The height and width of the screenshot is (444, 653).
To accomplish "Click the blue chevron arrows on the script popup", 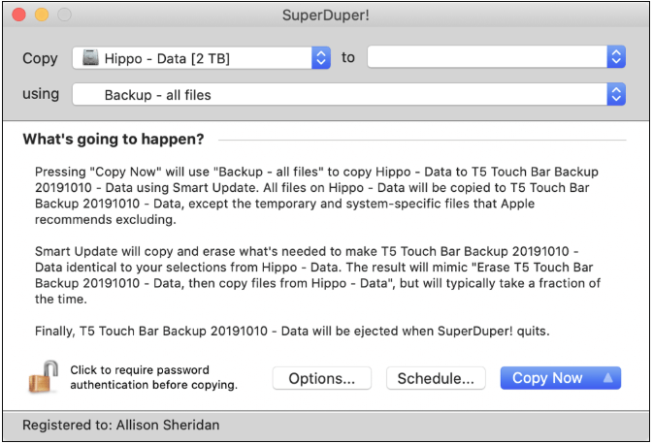I will point(616,95).
